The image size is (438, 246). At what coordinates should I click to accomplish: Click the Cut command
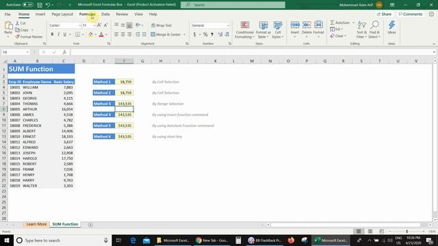tap(21, 23)
